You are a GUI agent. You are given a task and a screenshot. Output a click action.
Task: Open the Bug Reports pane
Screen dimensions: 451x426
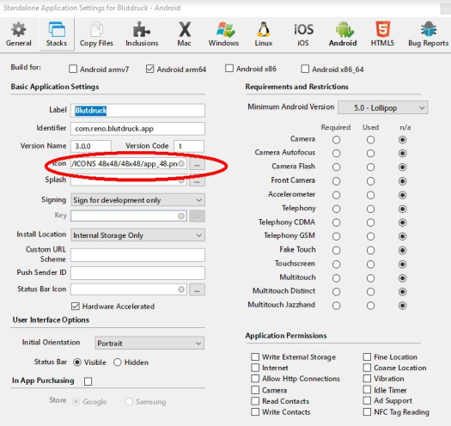(429, 34)
